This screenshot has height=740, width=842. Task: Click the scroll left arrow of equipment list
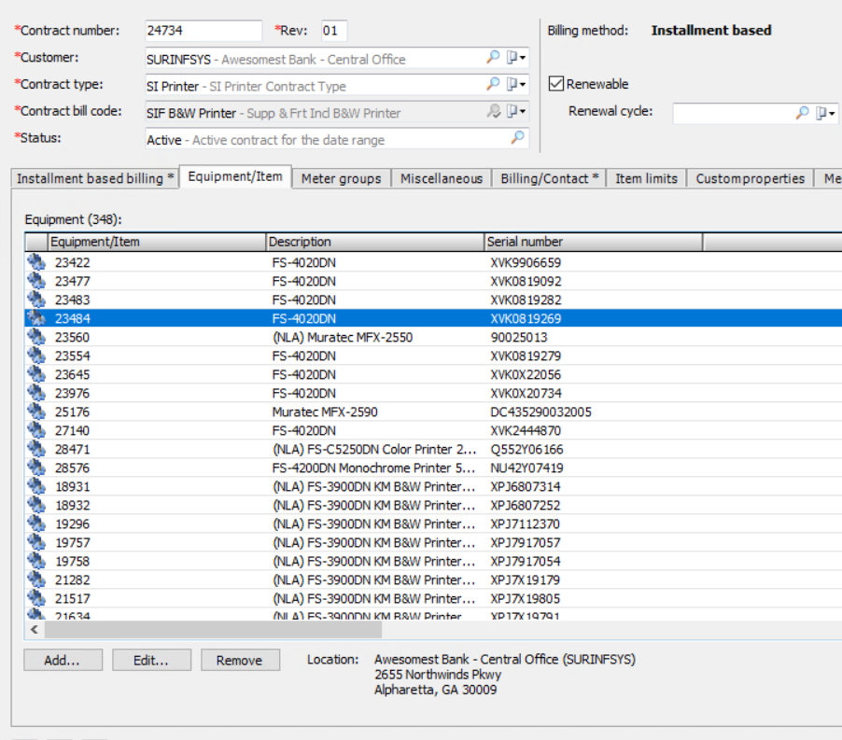[x=35, y=630]
